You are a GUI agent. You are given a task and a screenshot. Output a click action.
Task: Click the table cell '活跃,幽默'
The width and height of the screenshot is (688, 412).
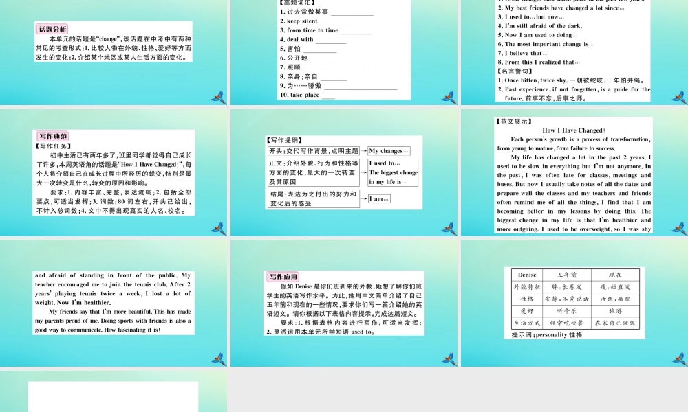(615, 299)
